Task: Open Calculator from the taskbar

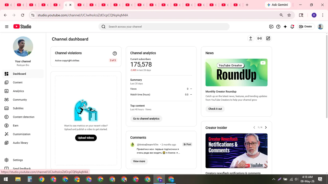Action: click(x=30, y=179)
